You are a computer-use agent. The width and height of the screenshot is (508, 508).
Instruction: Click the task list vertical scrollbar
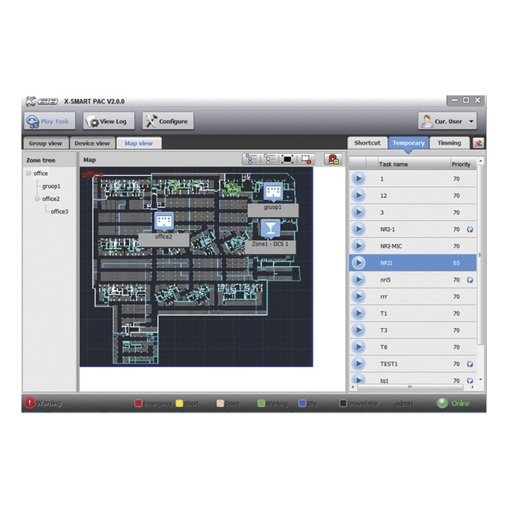[x=480, y=255]
